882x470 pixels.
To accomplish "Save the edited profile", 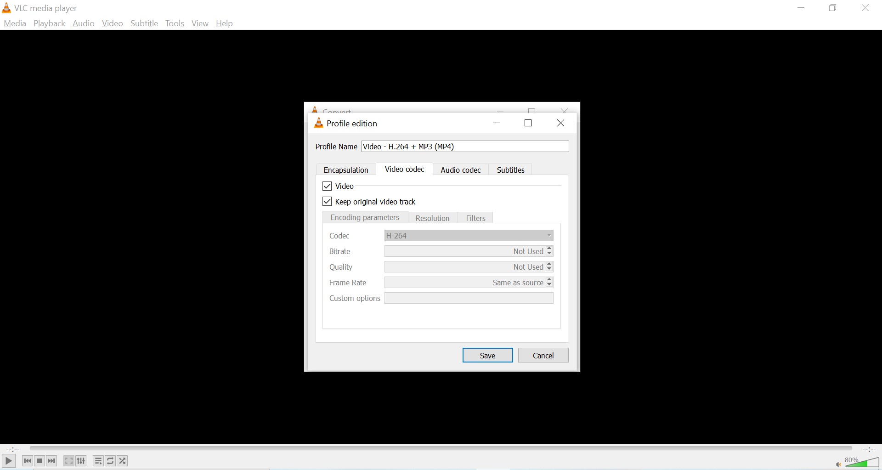I will point(487,355).
